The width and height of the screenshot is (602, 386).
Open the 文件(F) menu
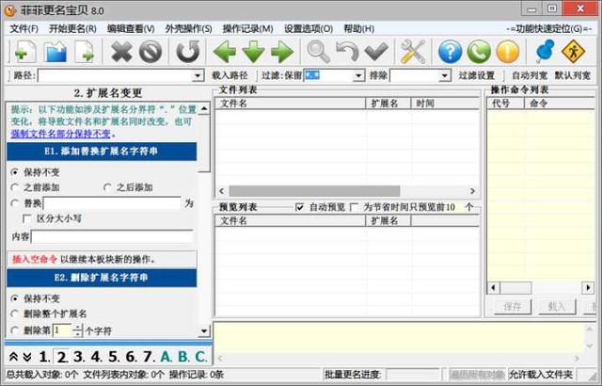(24, 29)
